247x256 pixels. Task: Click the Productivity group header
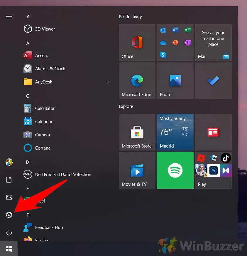tap(130, 17)
